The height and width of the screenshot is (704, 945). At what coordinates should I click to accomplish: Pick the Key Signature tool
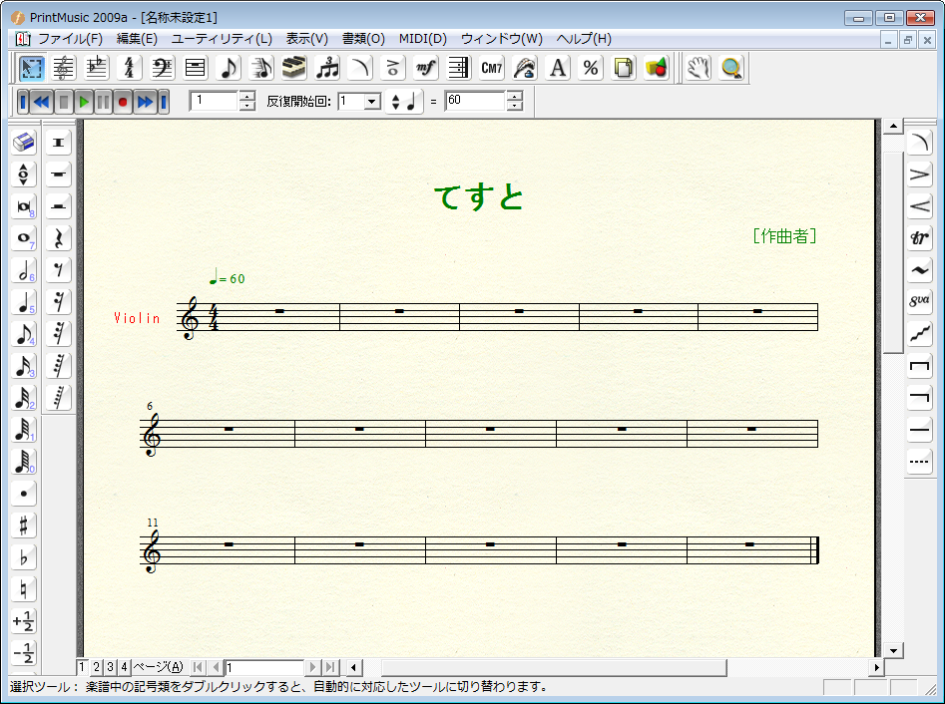click(x=97, y=68)
